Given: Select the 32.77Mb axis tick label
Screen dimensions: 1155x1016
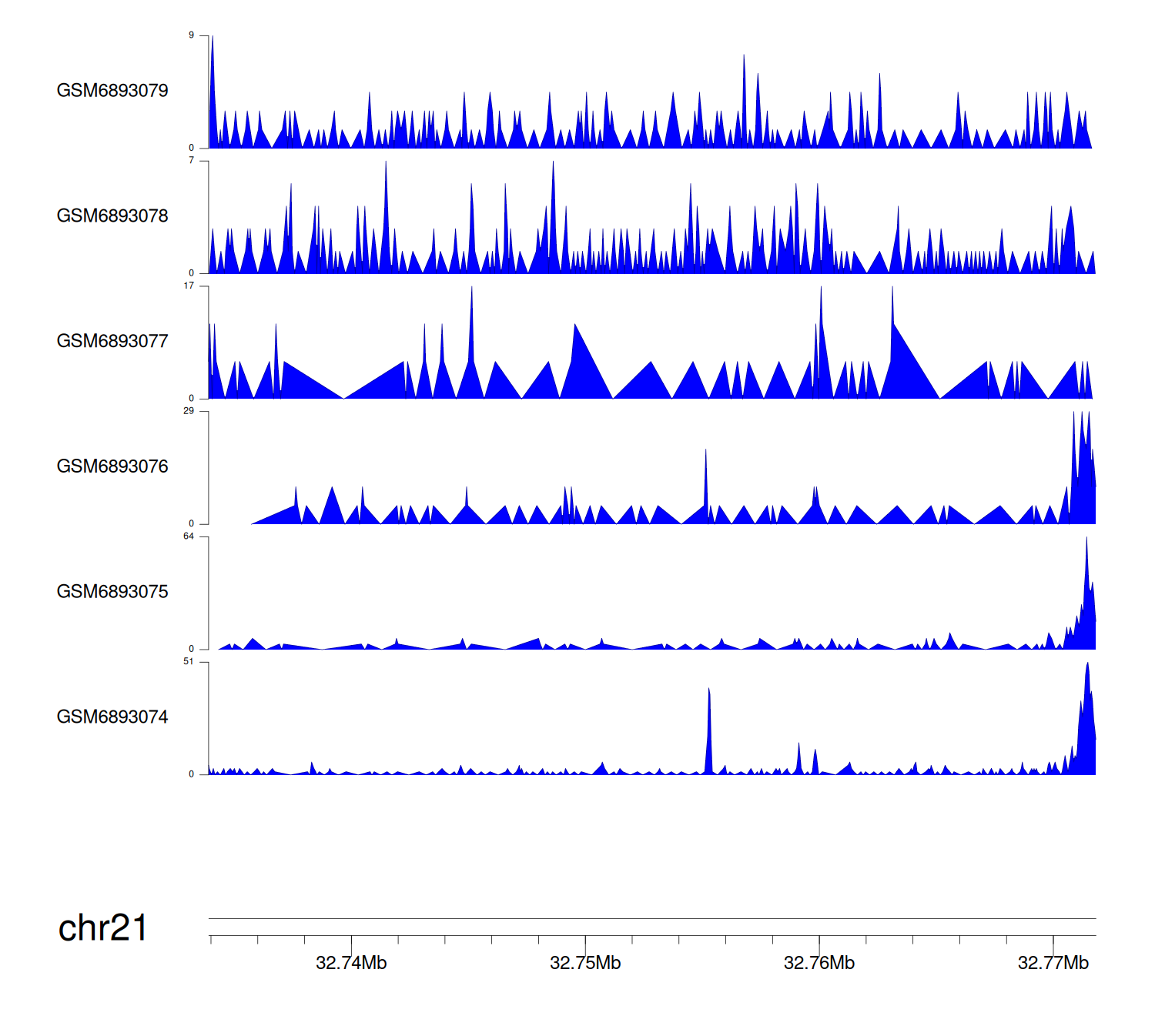Looking at the screenshot, I should [x=1053, y=964].
